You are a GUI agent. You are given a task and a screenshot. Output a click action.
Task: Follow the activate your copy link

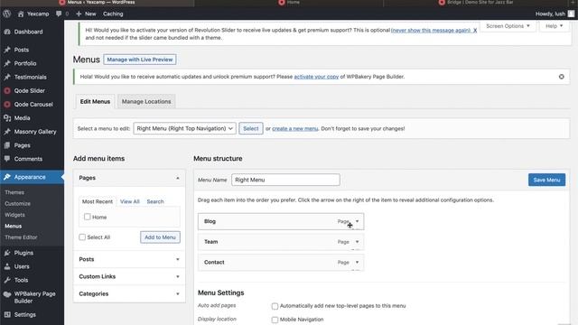click(316, 77)
